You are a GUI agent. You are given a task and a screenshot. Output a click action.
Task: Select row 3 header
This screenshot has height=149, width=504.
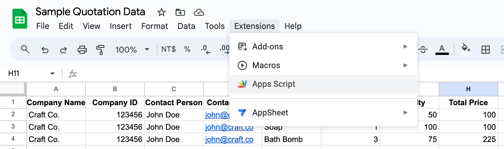(13, 127)
